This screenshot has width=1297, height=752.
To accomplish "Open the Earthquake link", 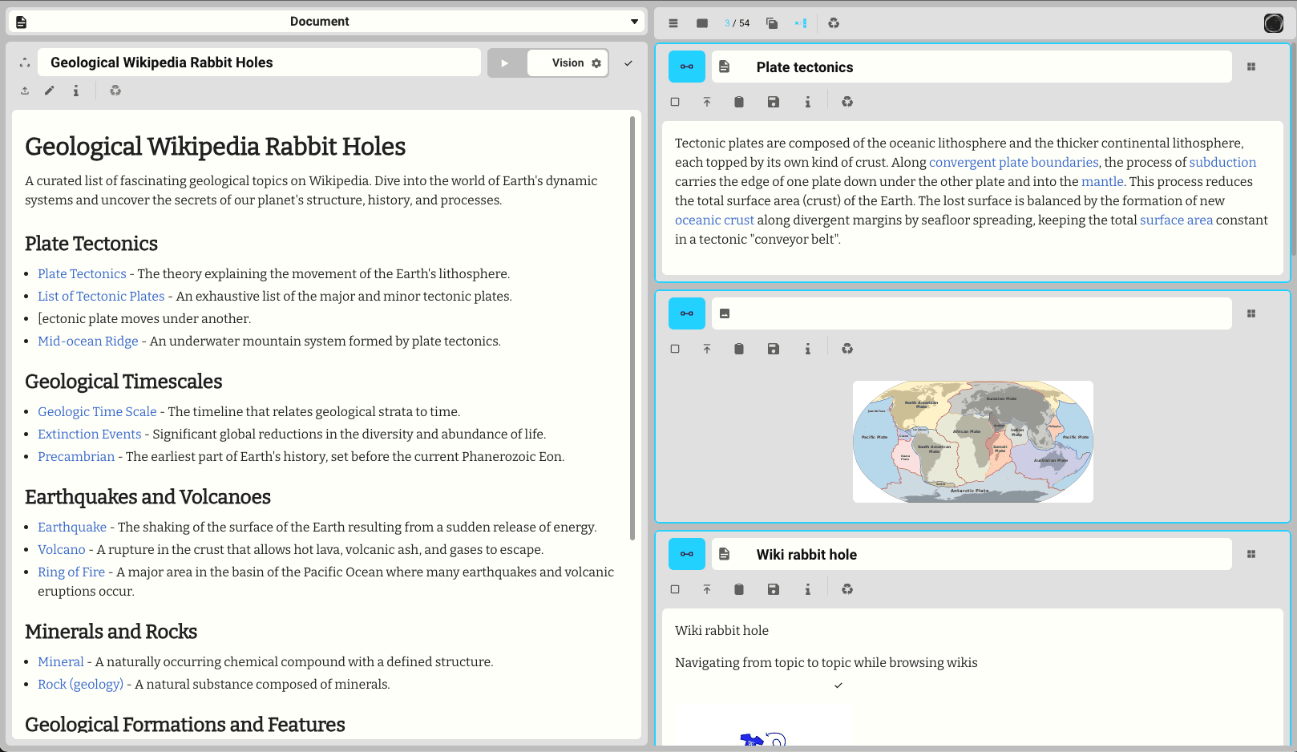I will [72, 528].
